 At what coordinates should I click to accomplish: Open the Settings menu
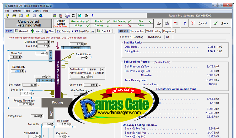(x=17, y=11)
